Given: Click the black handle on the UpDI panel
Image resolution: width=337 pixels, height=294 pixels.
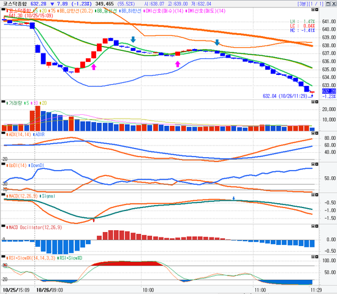Looking at the screenshot, I should (3, 164).
